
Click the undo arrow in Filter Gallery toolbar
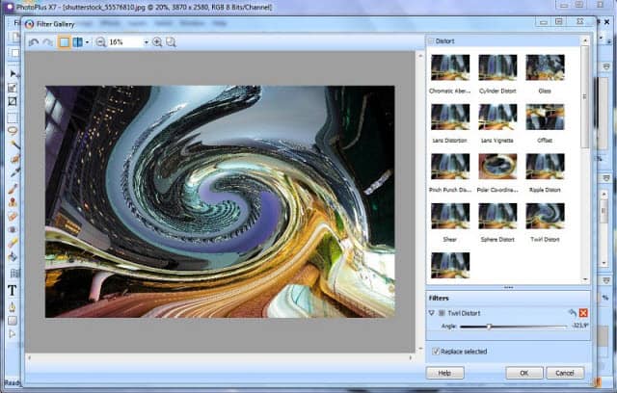pos(34,42)
